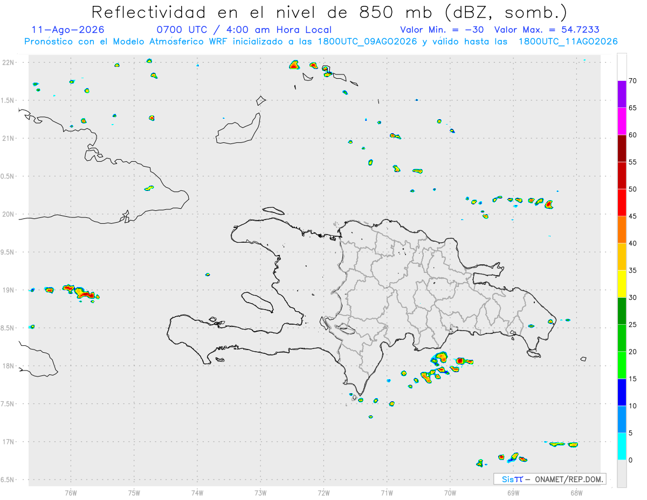Click the 17N latitude axis label

8,442
